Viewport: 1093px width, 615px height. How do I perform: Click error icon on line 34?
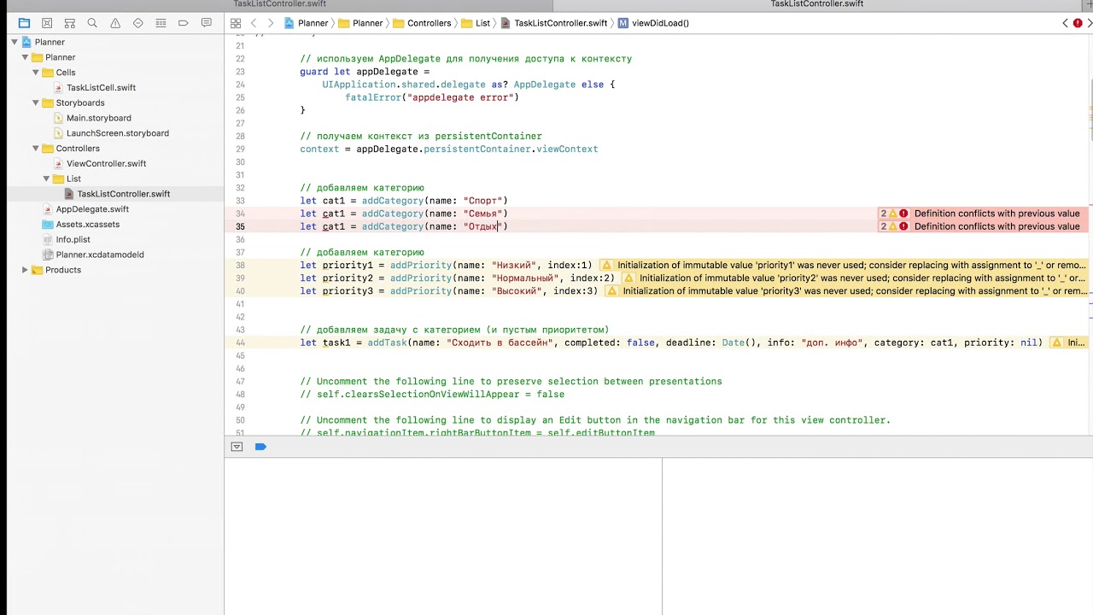coord(903,214)
